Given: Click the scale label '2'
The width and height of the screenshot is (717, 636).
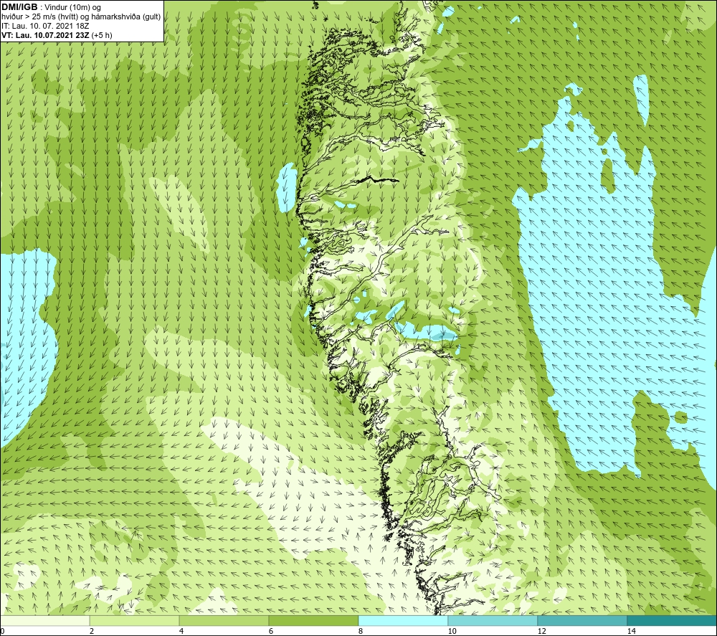Looking at the screenshot, I should [92, 632].
